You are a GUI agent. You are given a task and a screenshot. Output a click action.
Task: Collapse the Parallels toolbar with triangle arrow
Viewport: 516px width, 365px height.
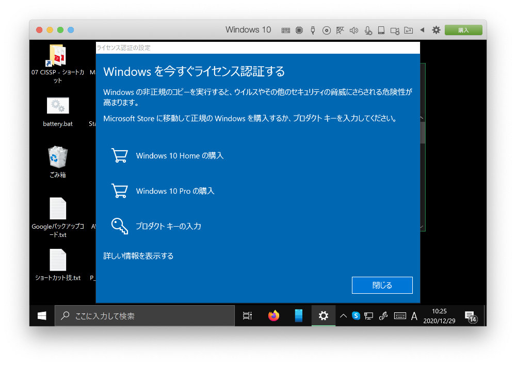(x=422, y=30)
